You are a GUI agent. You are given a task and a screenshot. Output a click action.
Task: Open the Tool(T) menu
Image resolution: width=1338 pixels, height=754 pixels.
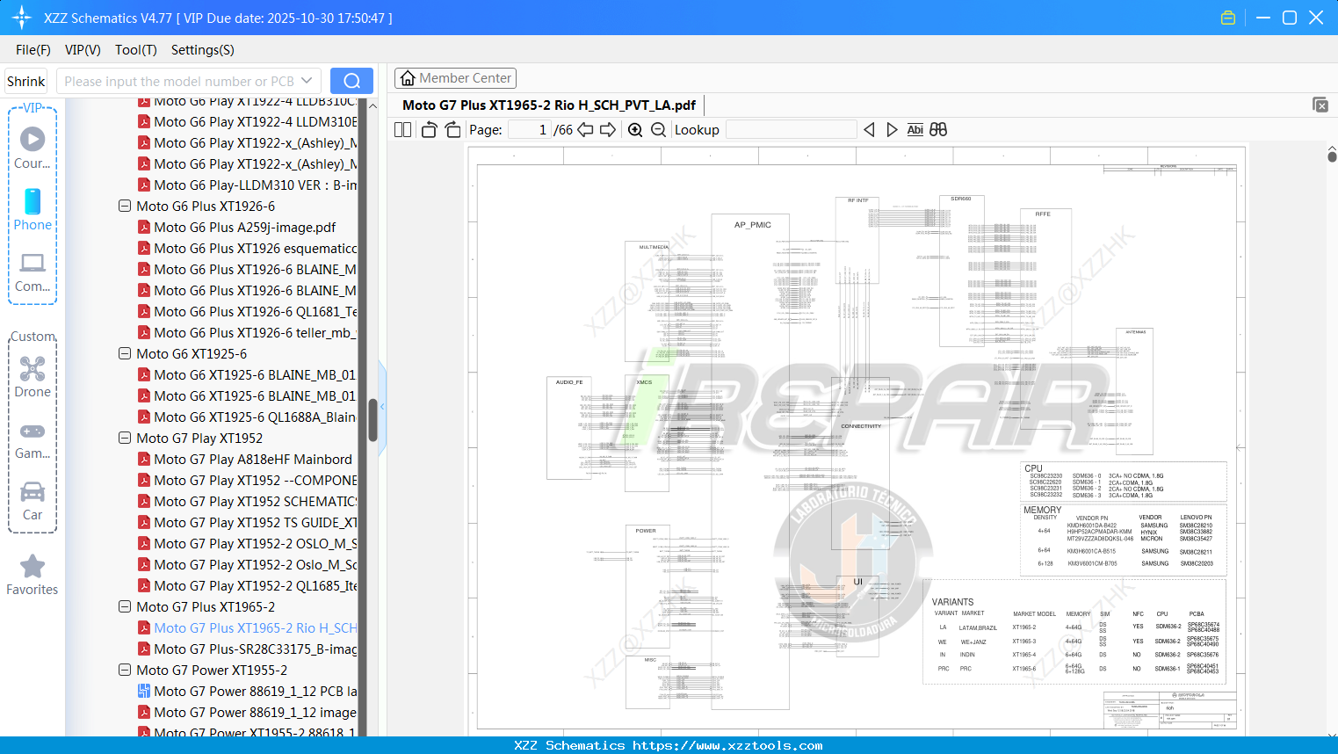pos(136,50)
